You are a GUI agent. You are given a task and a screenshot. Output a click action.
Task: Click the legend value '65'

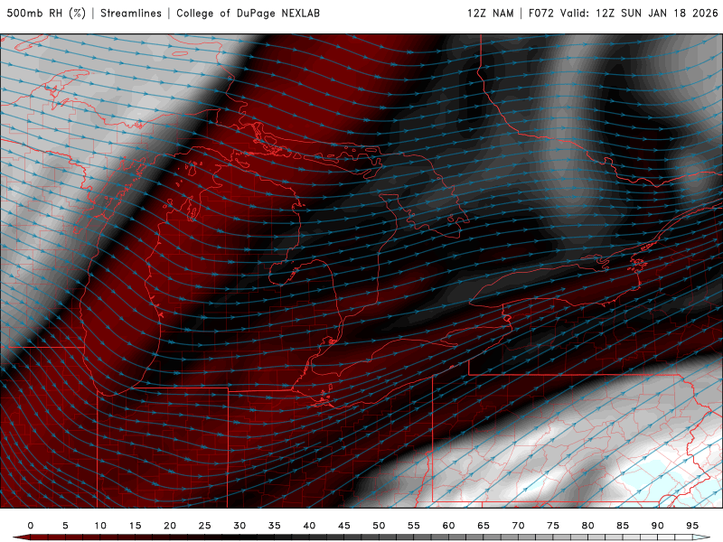484,526
